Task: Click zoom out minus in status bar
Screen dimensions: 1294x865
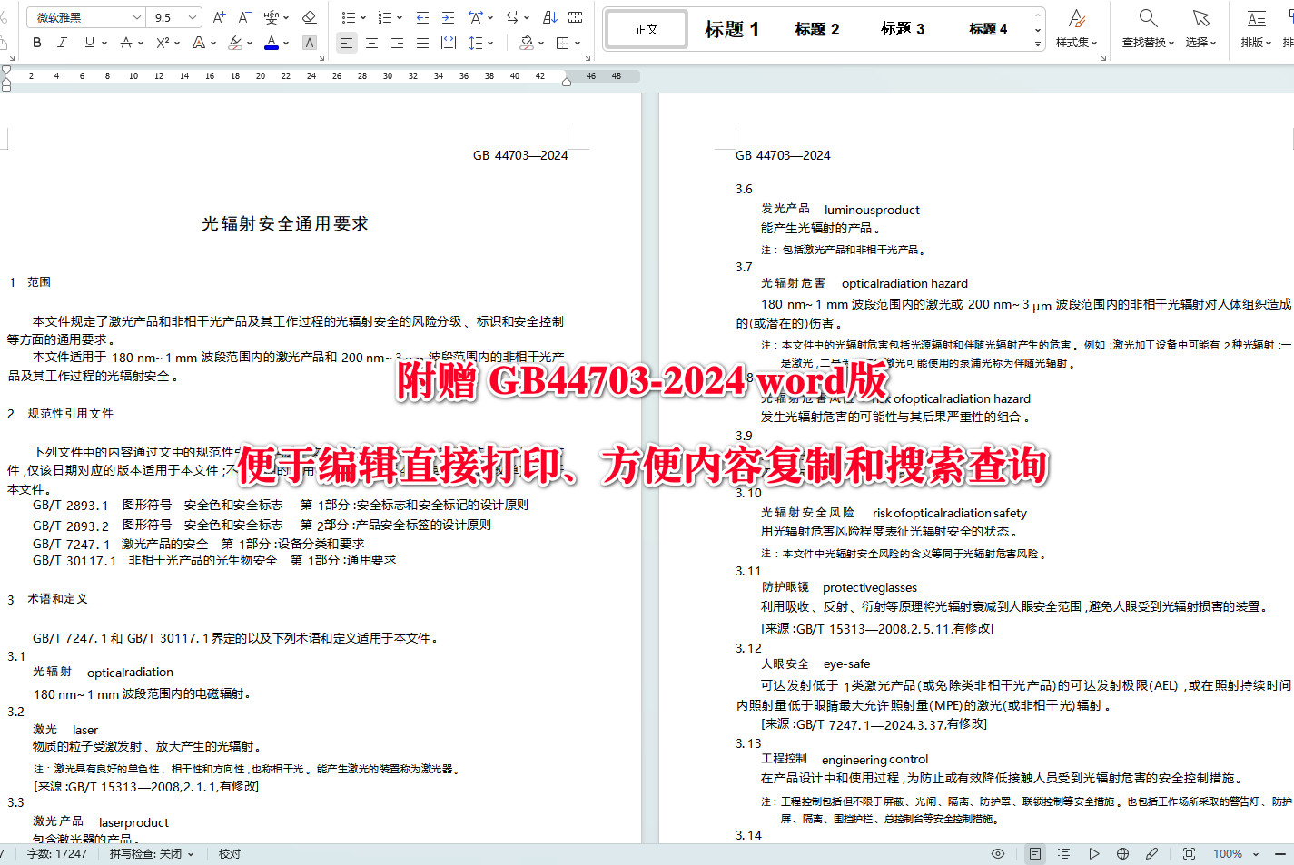Action: [1281, 854]
